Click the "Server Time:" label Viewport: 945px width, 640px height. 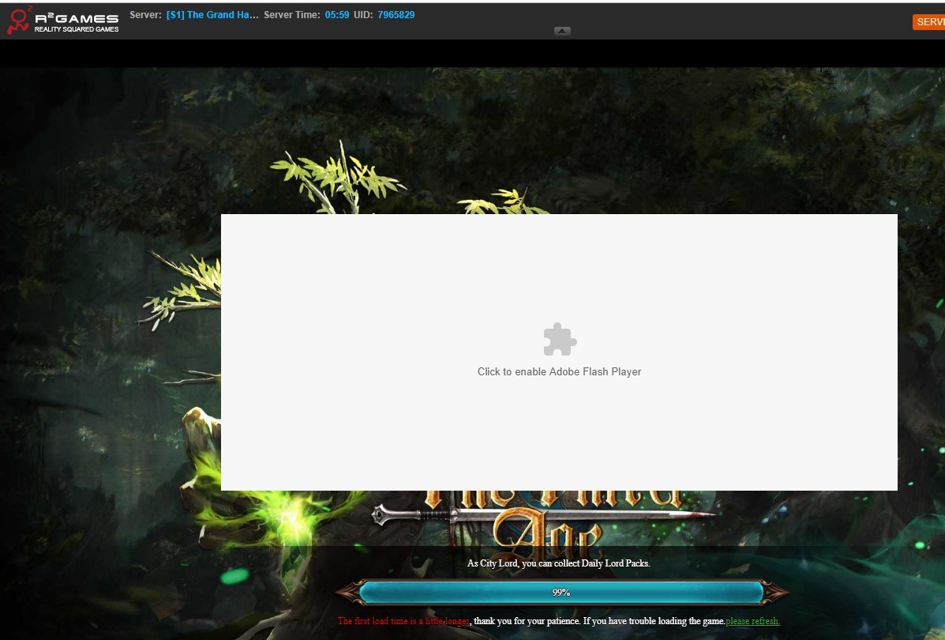(292, 15)
